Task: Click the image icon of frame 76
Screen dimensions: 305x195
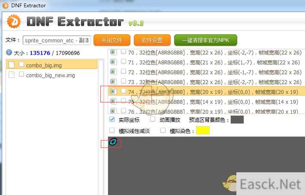Action: [113, 111]
